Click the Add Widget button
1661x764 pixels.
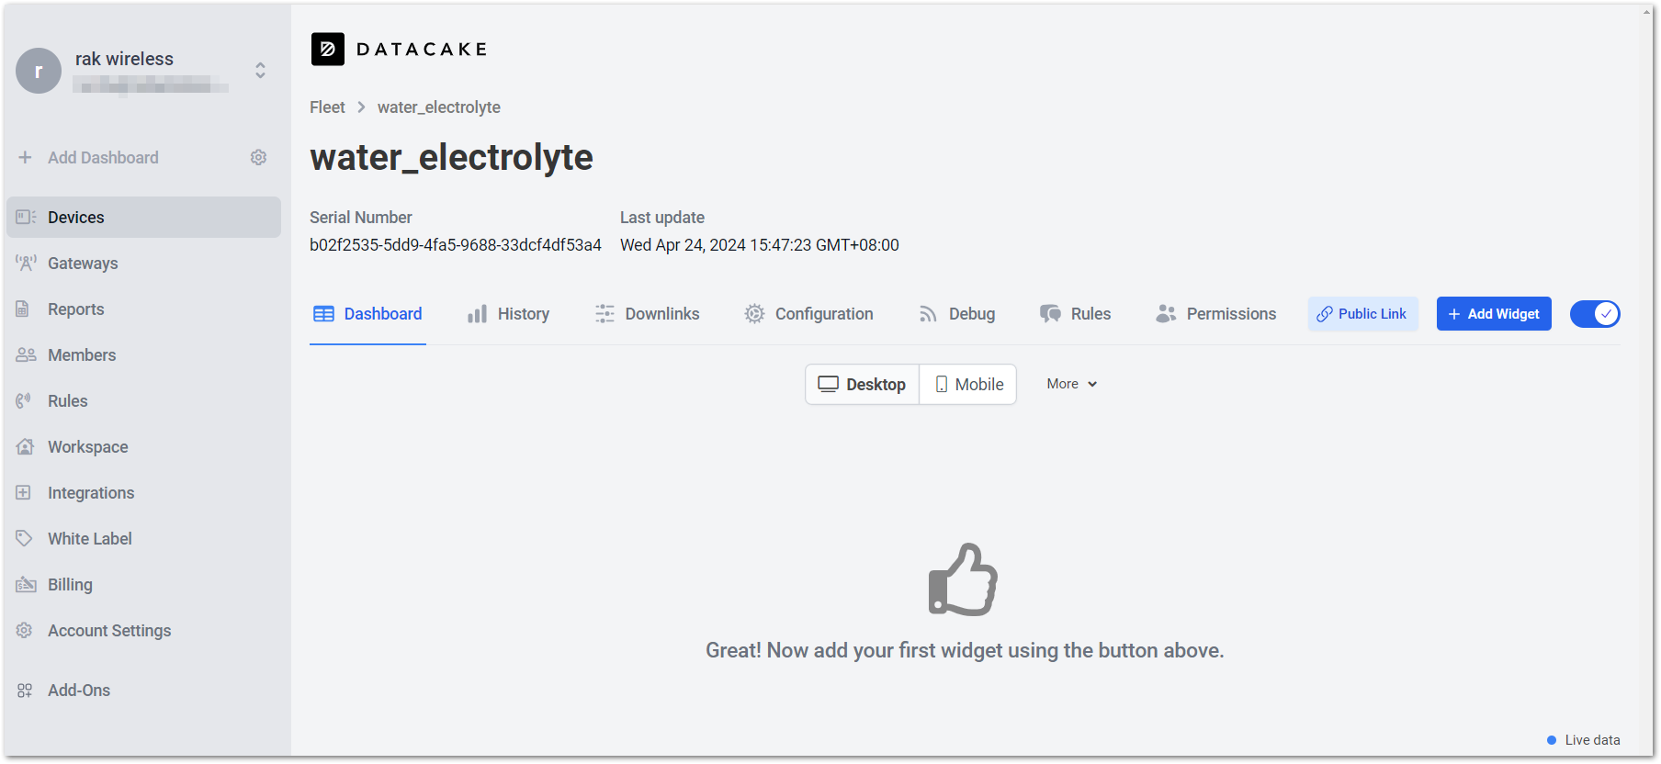coord(1494,314)
